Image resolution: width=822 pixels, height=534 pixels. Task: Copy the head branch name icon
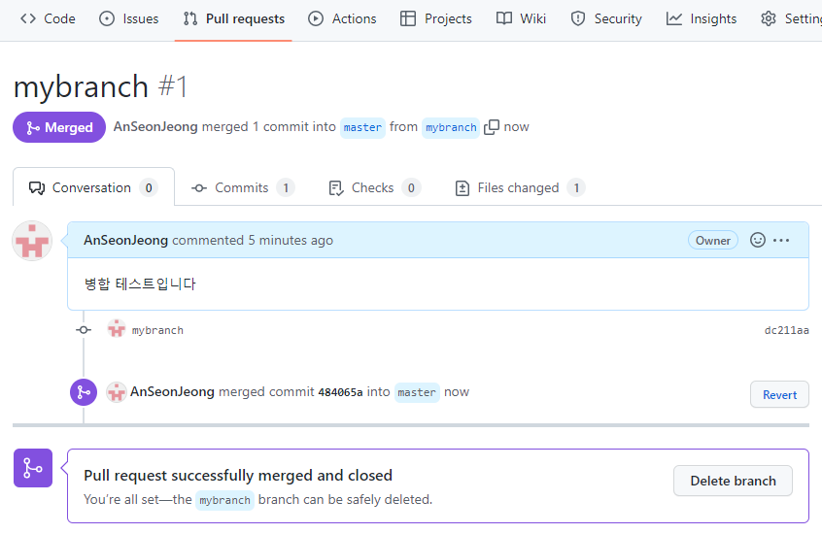[x=492, y=127]
